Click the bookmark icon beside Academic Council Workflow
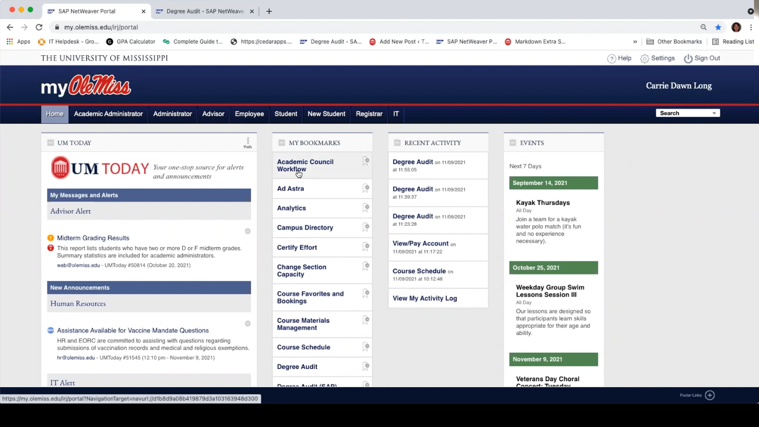759x427 pixels. [x=366, y=161]
